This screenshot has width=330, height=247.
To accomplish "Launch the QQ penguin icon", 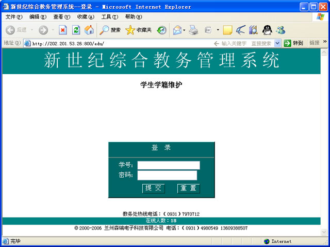I will (267, 30).
